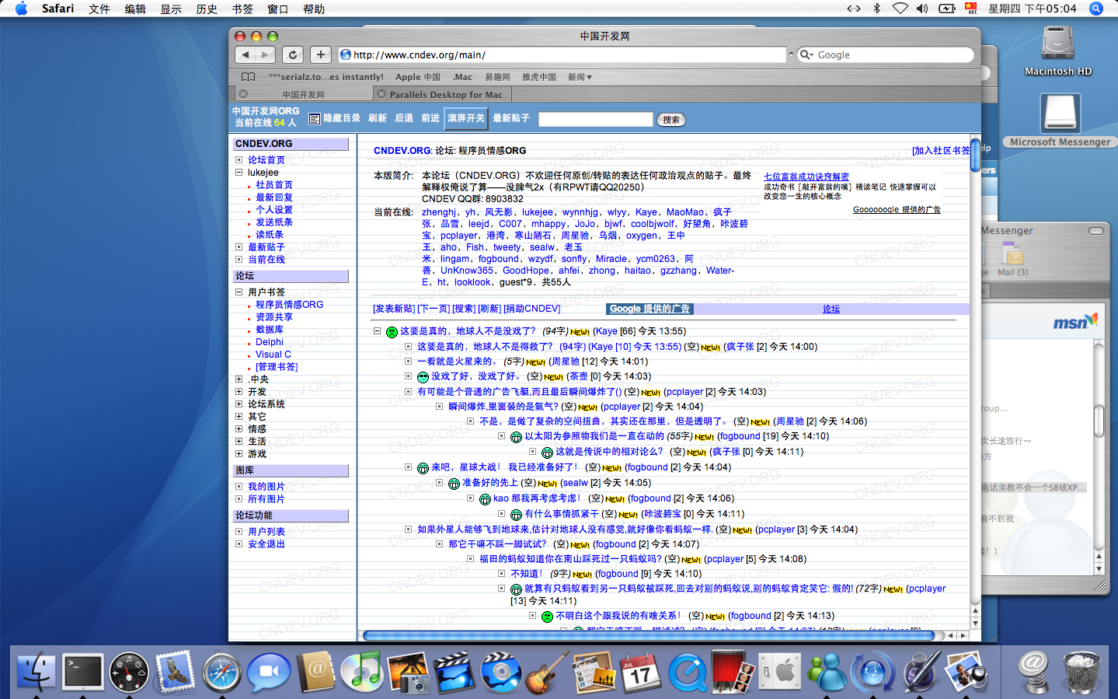
Task: Click the 搜索 search button
Action: (671, 120)
